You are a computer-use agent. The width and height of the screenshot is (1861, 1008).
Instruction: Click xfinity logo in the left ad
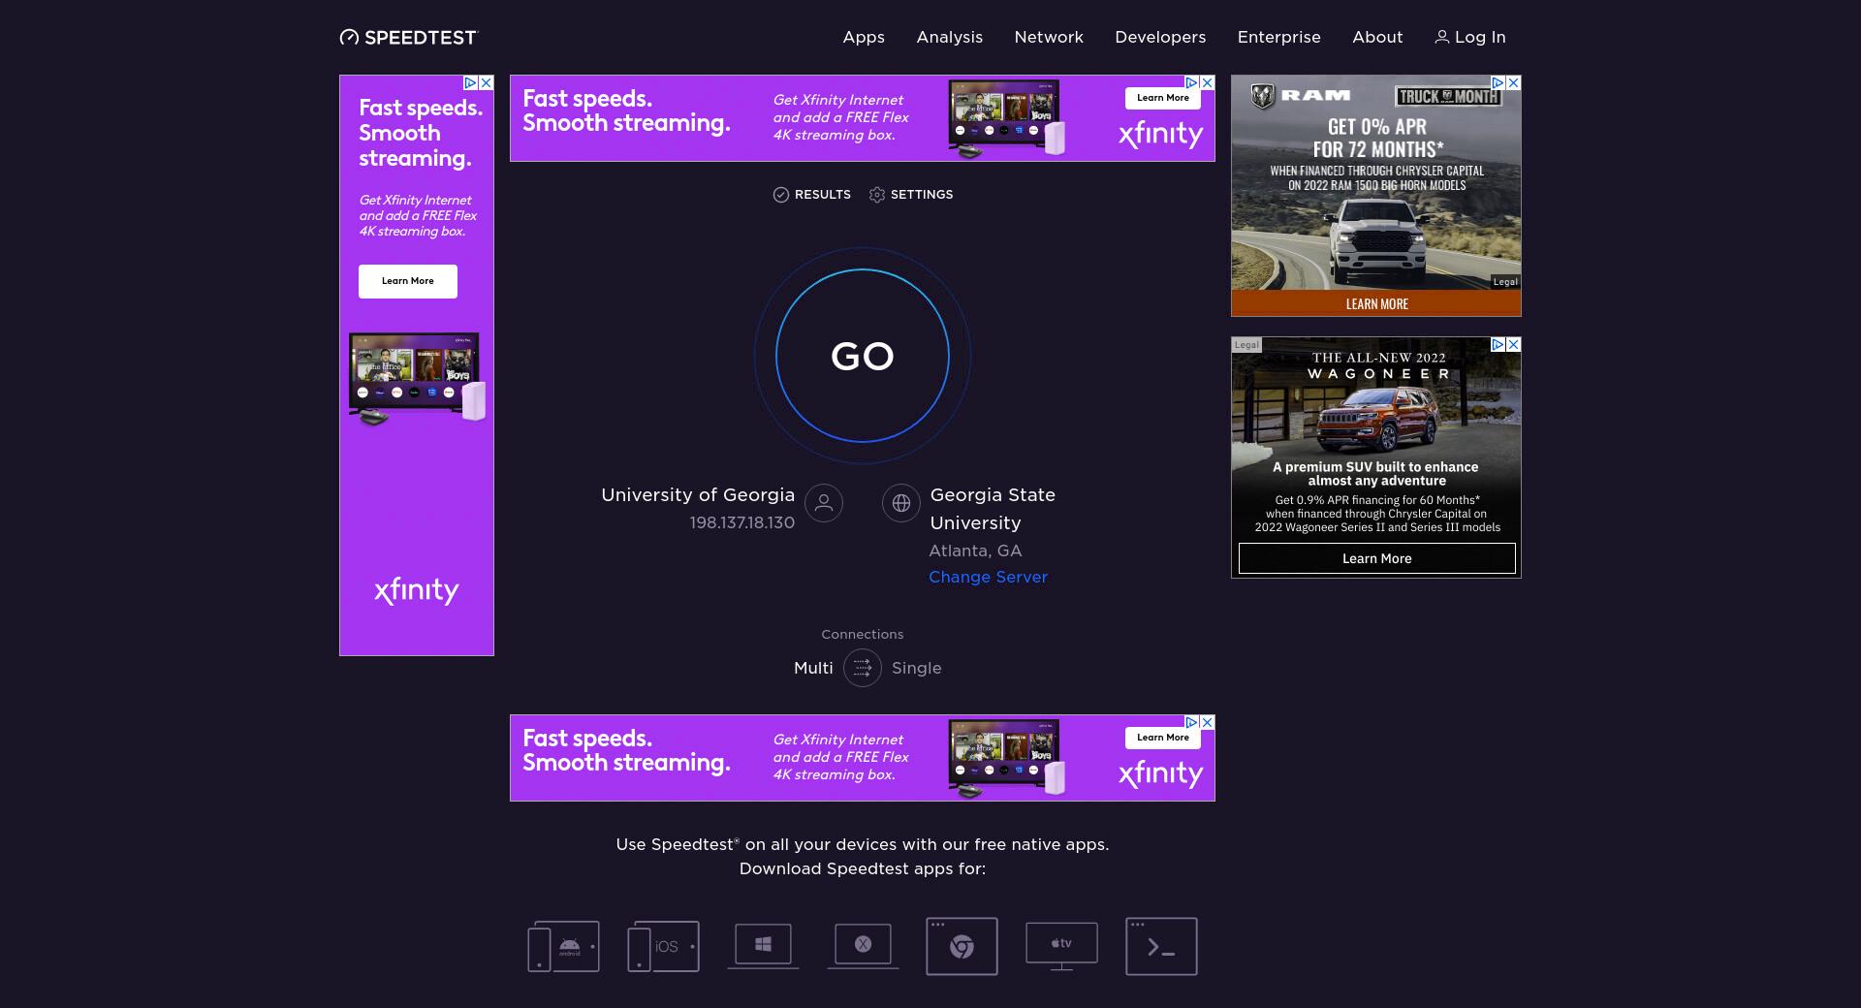click(x=417, y=591)
